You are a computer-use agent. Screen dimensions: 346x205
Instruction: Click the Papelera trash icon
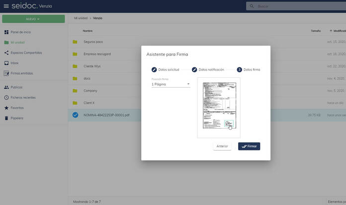(x=6, y=118)
